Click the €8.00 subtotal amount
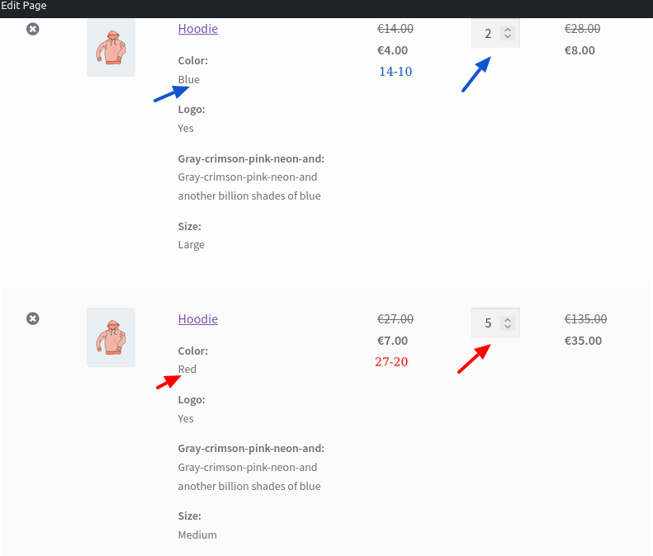This screenshot has width=653, height=556. pos(580,50)
